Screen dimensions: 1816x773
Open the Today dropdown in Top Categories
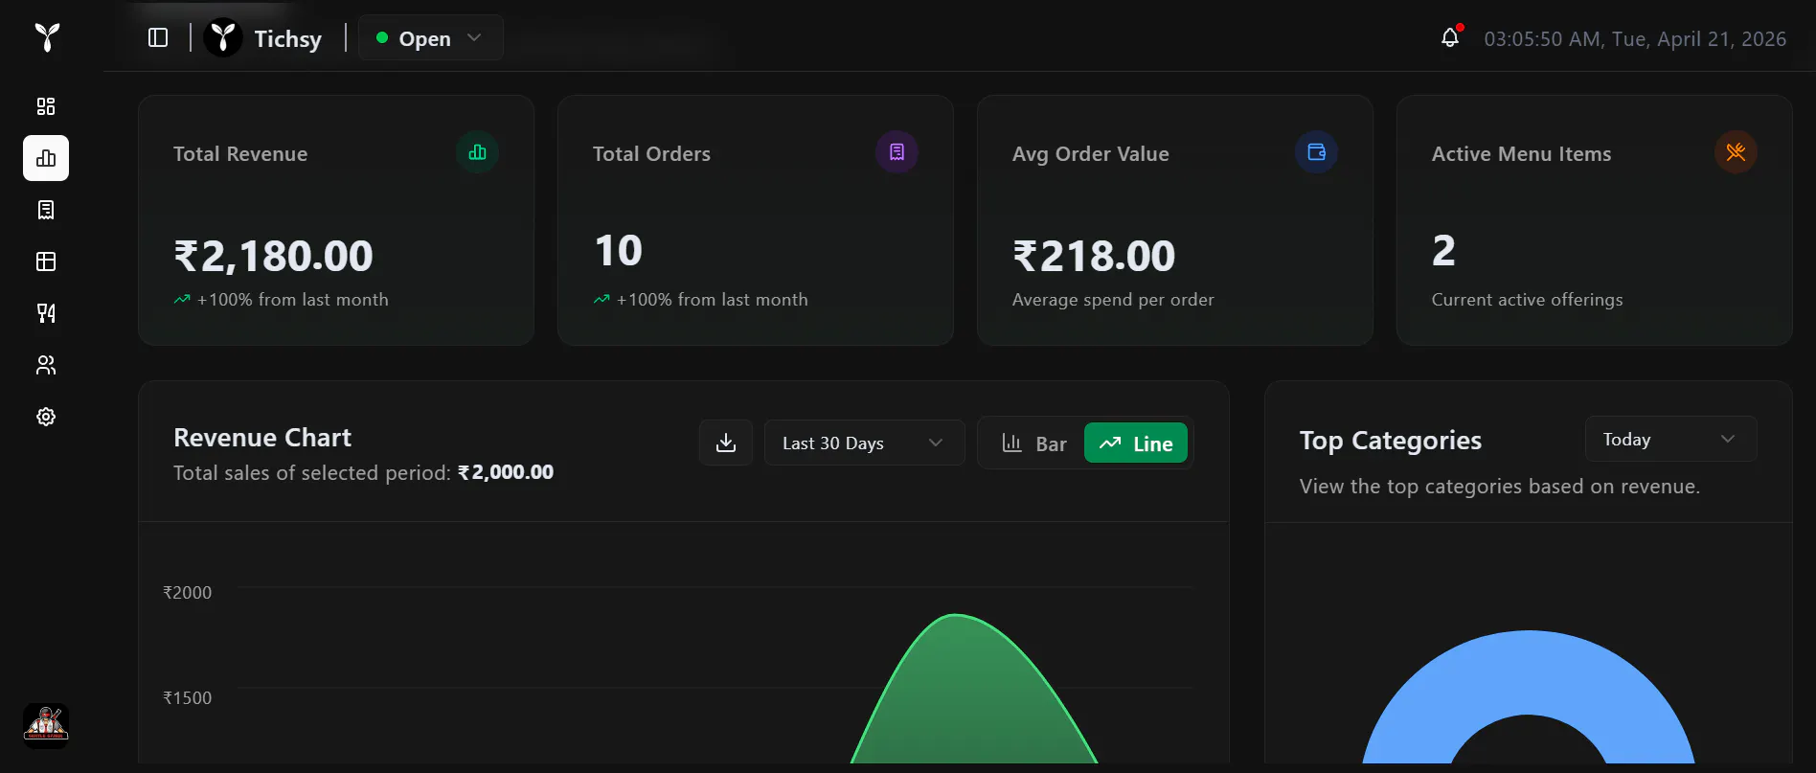click(x=1670, y=439)
